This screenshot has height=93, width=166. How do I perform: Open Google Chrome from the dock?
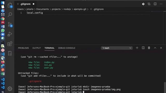pyautogui.click(x=3, y=19)
